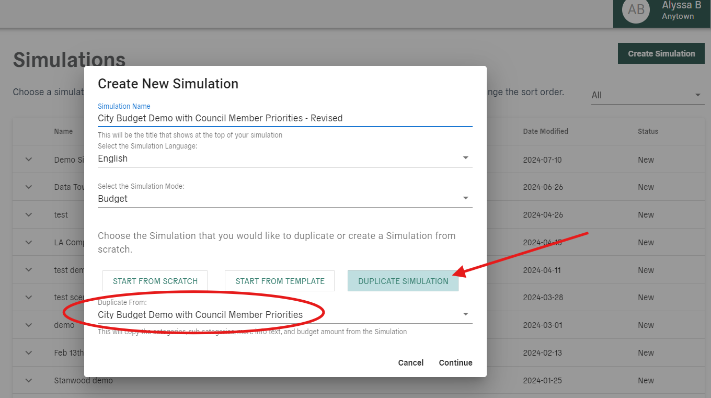Click the Alyssa B account name
The height and width of the screenshot is (398, 711).
pyautogui.click(x=681, y=5)
